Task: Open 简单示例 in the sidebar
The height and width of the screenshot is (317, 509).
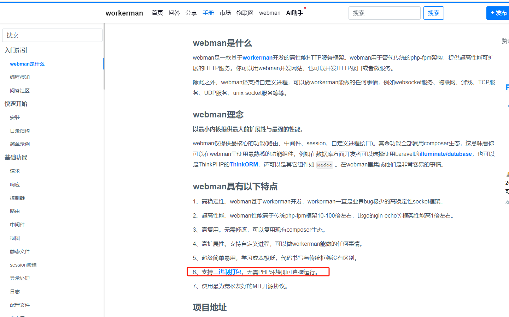Action: tap(20, 144)
